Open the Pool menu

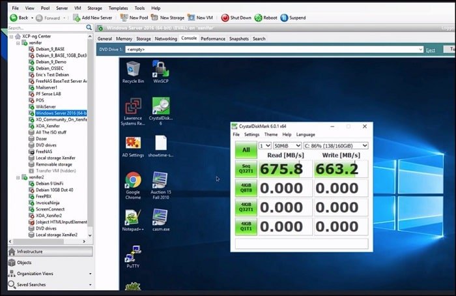pos(45,8)
